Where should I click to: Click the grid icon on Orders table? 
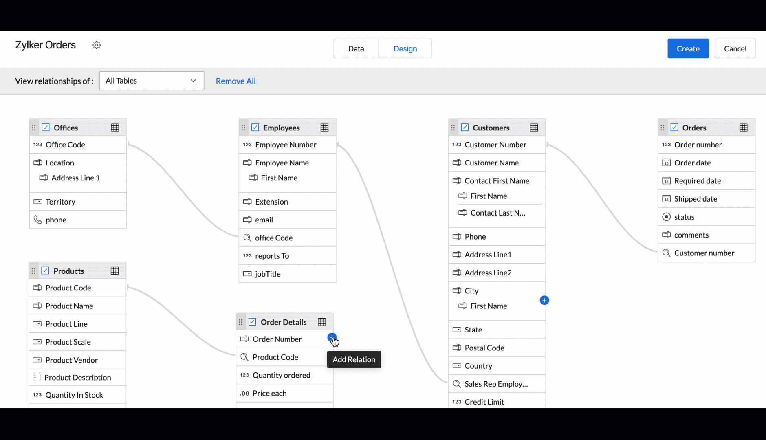point(743,128)
